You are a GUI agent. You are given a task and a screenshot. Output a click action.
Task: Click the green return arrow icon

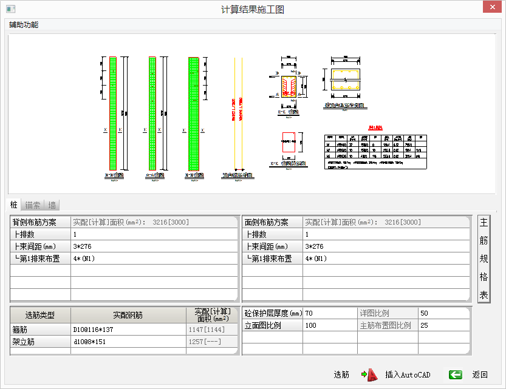[x=456, y=374]
